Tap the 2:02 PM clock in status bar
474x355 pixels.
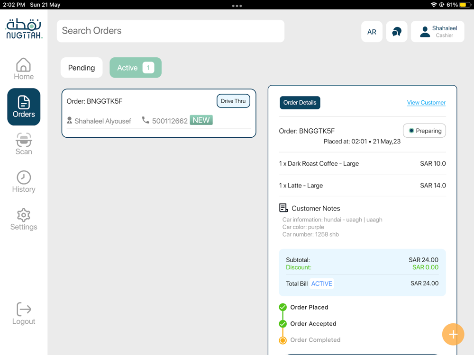pyautogui.click(x=14, y=5)
